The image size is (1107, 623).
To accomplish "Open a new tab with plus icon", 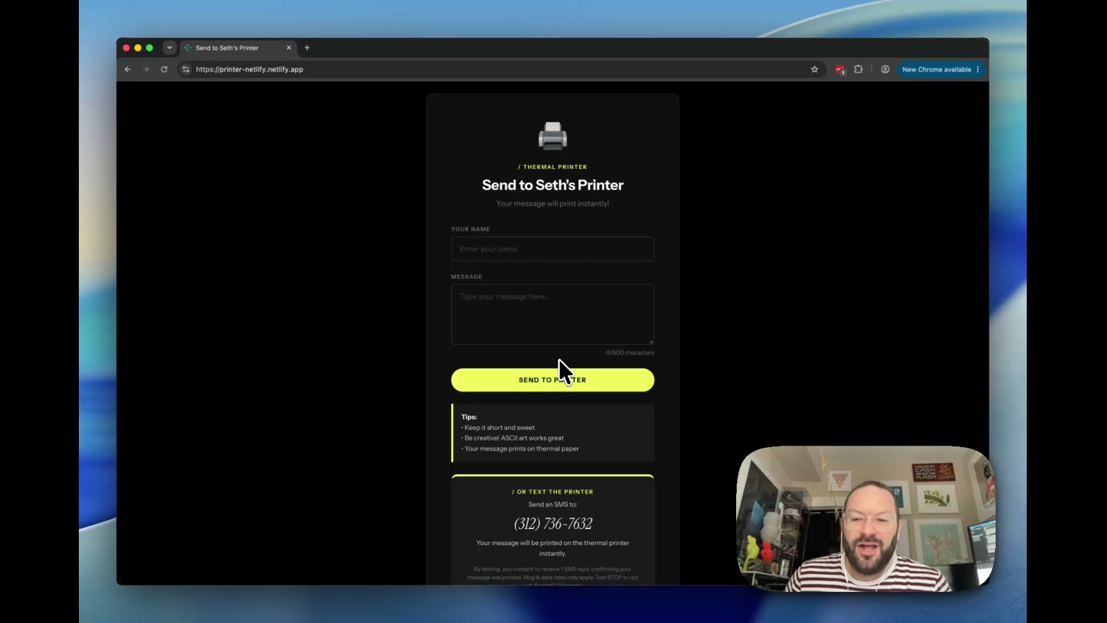I will 307,48.
